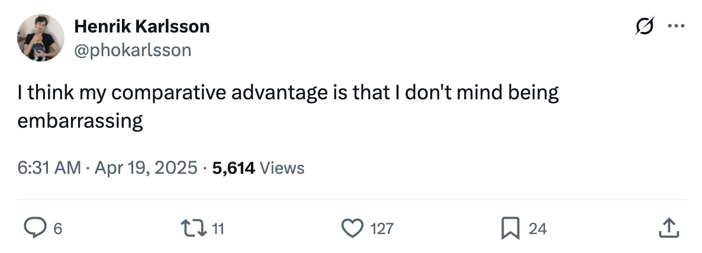The width and height of the screenshot is (702, 253).
Task: Open Henrik Karlsson's profile picture
Action: [x=41, y=38]
